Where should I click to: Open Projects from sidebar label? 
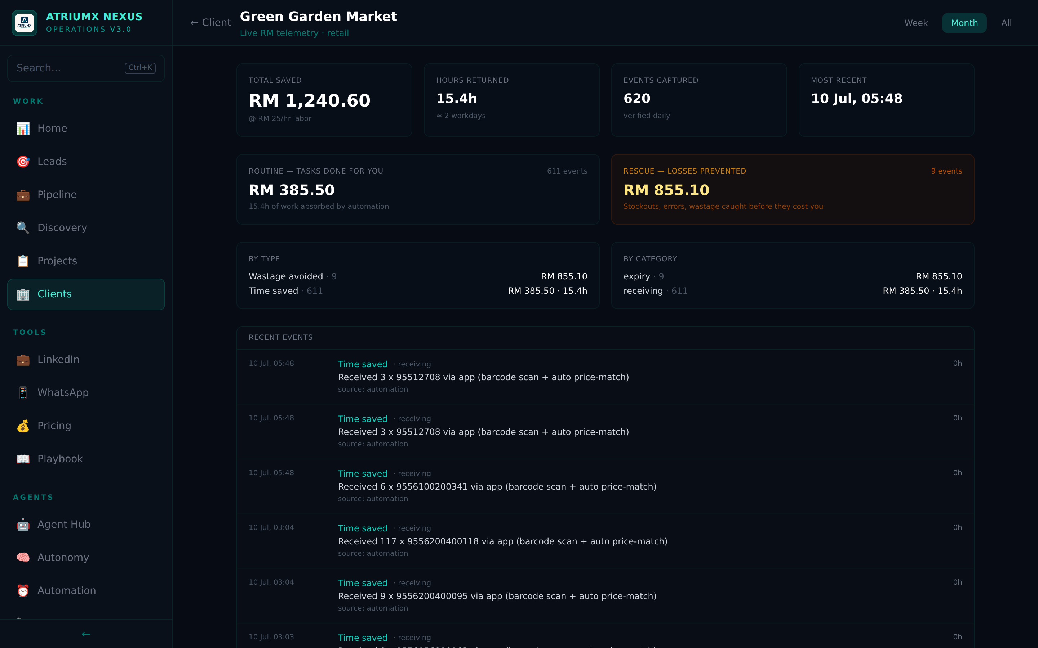57,261
